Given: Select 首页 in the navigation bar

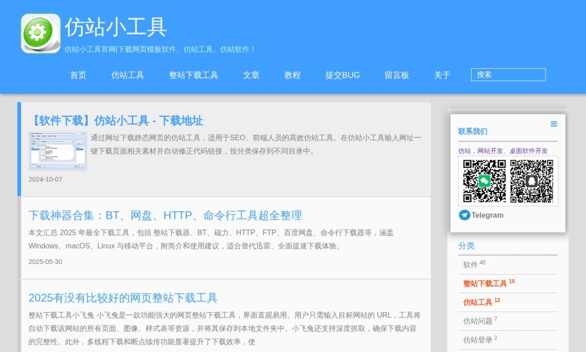Looking at the screenshot, I should point(77,75).
